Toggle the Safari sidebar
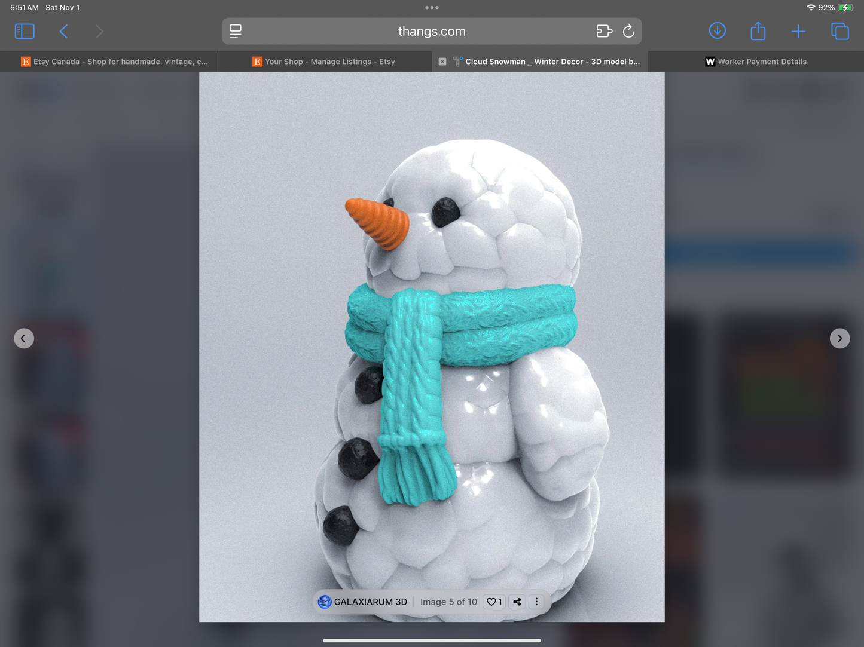Image resolution: width=864 pixels, height=647 pixels. pyautogui.click(x=25, y=31)
